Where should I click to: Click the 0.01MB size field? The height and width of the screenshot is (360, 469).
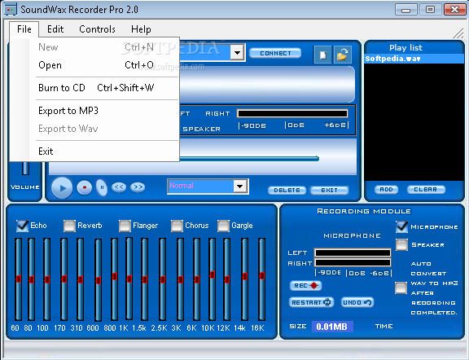[332, 327]
